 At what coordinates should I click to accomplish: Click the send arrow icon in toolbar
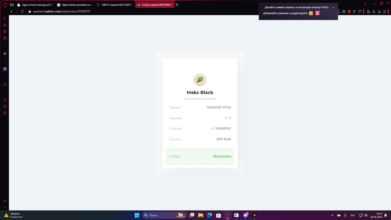pyautogui.click(x=354, y=11)
